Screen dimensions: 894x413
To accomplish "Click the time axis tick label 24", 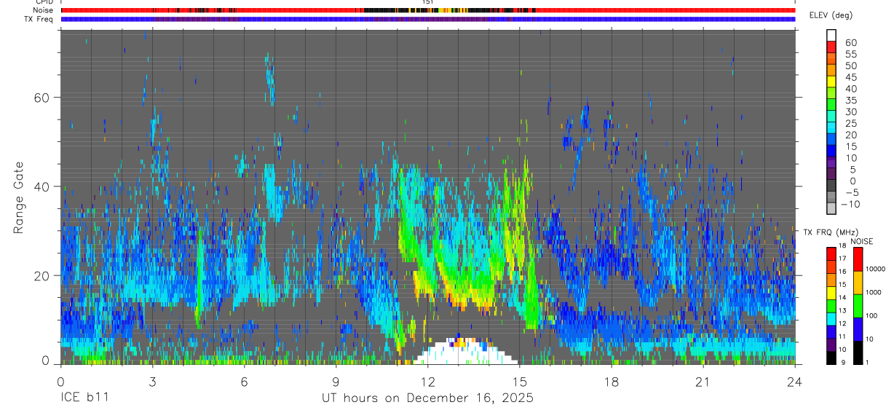I will [x=795, y=381].
